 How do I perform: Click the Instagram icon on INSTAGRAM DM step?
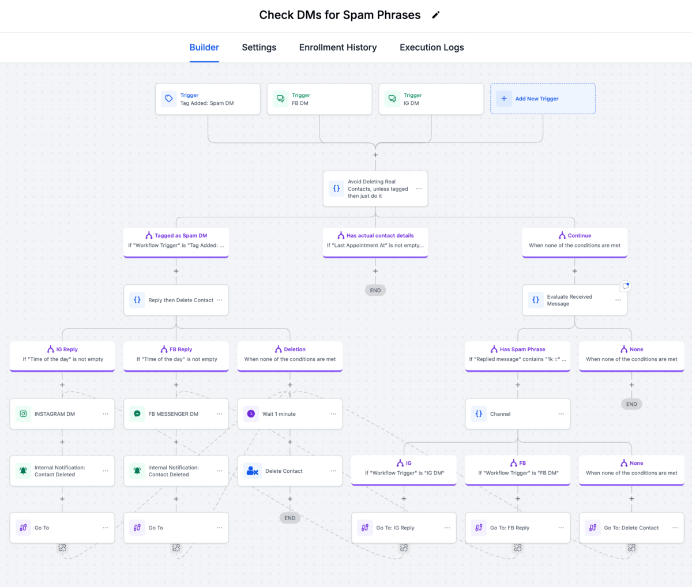[x=23, y=414]
